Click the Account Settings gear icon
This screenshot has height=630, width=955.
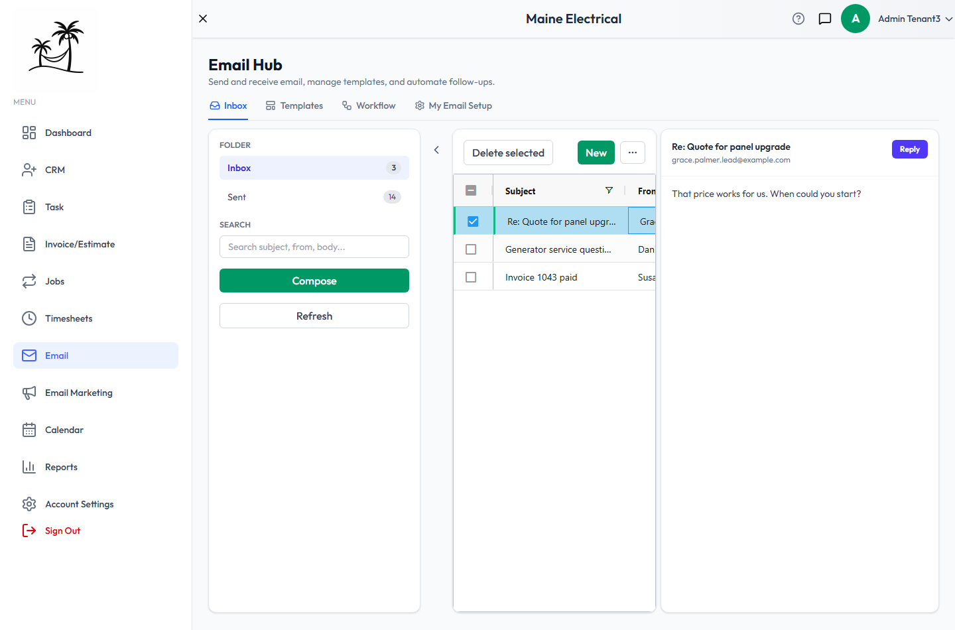[x=29, y=504]
